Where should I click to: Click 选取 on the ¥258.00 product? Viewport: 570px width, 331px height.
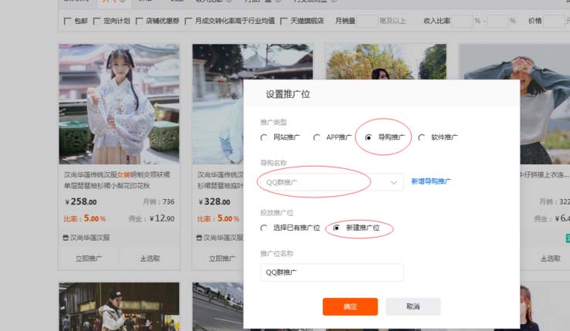click(x=150, y=258)
